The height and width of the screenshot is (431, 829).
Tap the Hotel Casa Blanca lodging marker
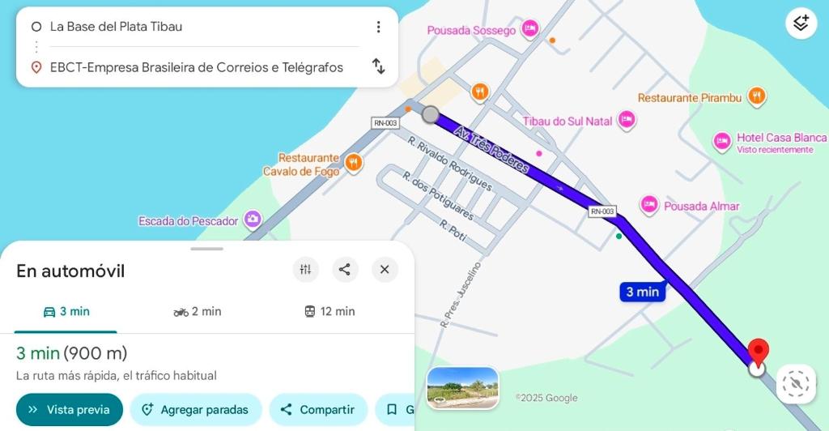721,142
